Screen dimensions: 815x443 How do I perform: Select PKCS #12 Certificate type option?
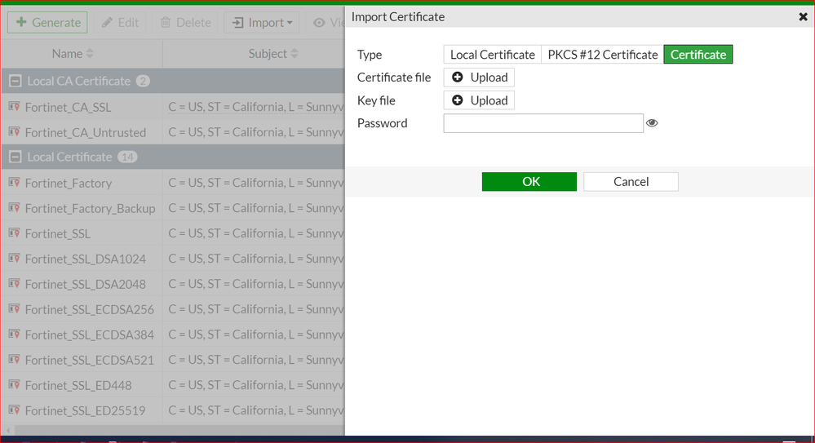click(x=602, y=55)
